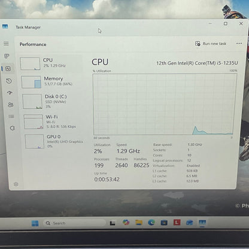Select CPU entry in performance list
Viewport: 249px width, 249px height.
51,63
